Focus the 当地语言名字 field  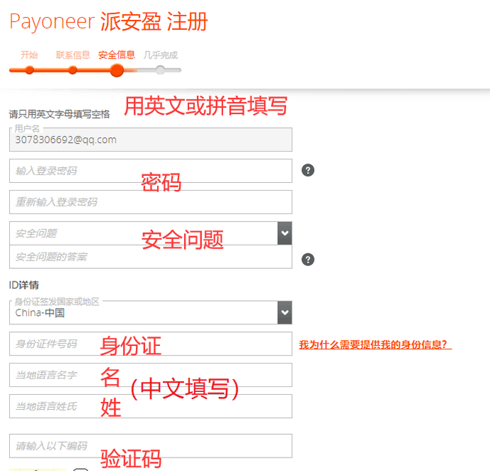point(151,375)
